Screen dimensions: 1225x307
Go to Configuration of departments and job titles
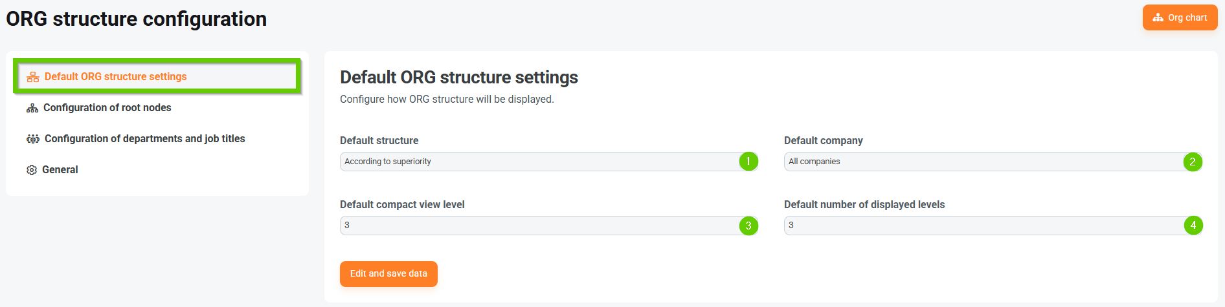pyautogui.click(x=144, y=139)
